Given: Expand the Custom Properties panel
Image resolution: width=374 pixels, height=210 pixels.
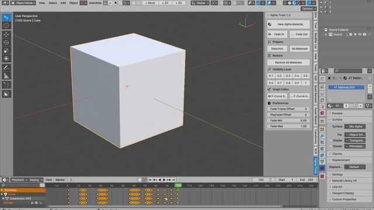Looking at the screenshot, I should [349, 199].
